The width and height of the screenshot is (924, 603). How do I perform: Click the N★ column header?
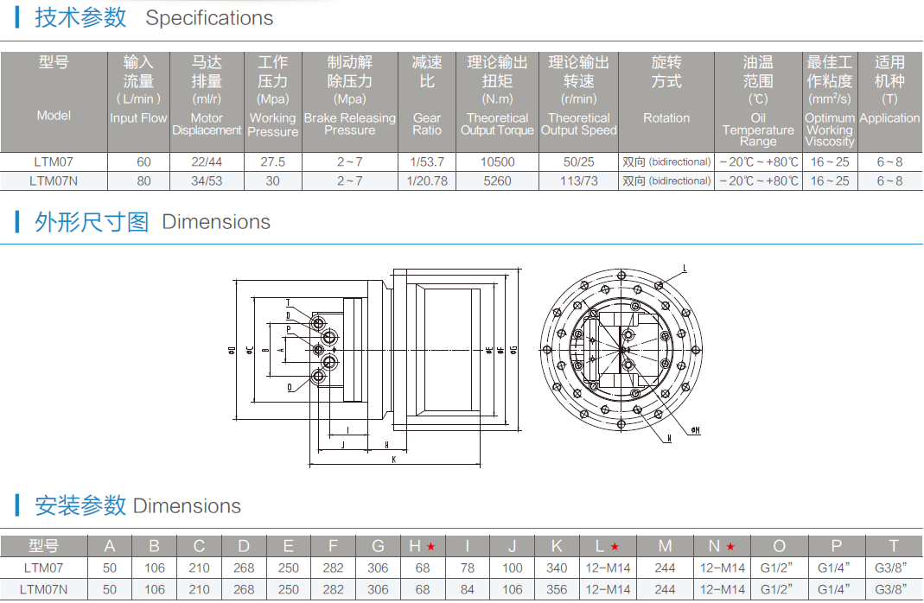[723, 547]
